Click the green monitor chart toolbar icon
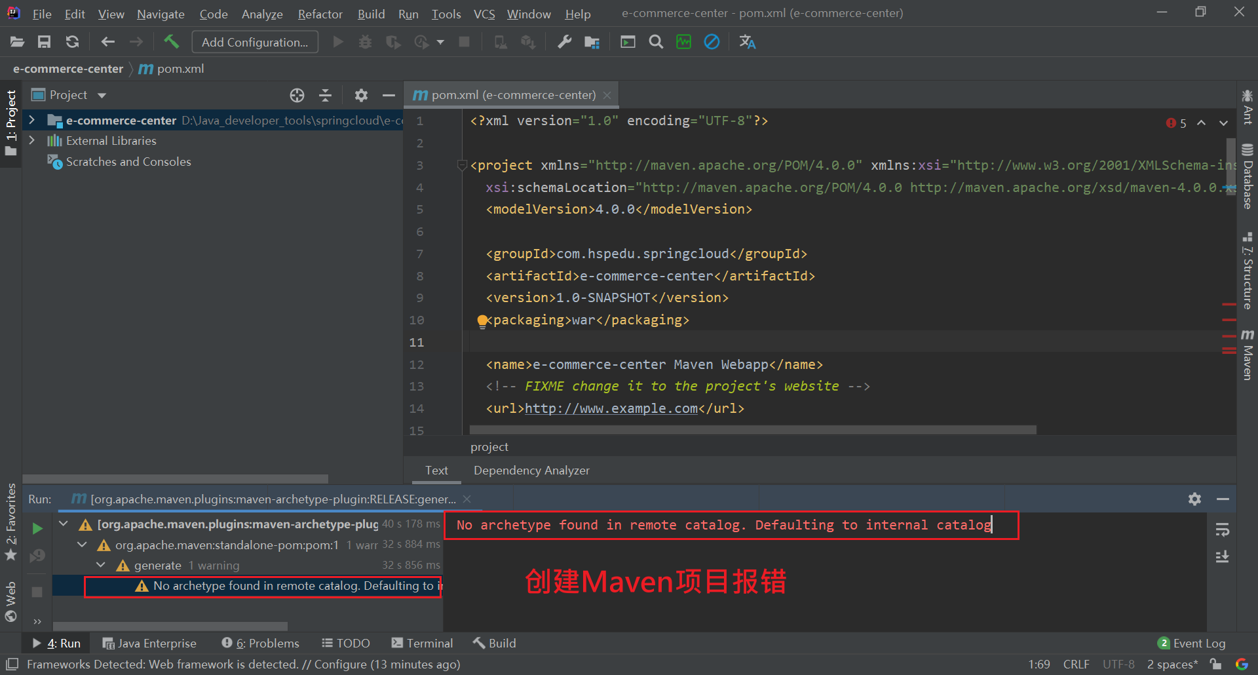Image resolution: width=1258 pixels, height=675 pixels. click(x=683, y=42)
